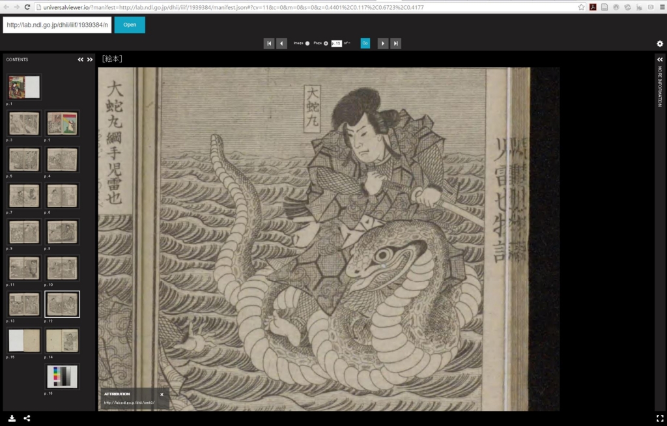This screenshot has width=667, height=426.
Task: Go to the first page
Action: pyautogui.click(x=269, y=43)
